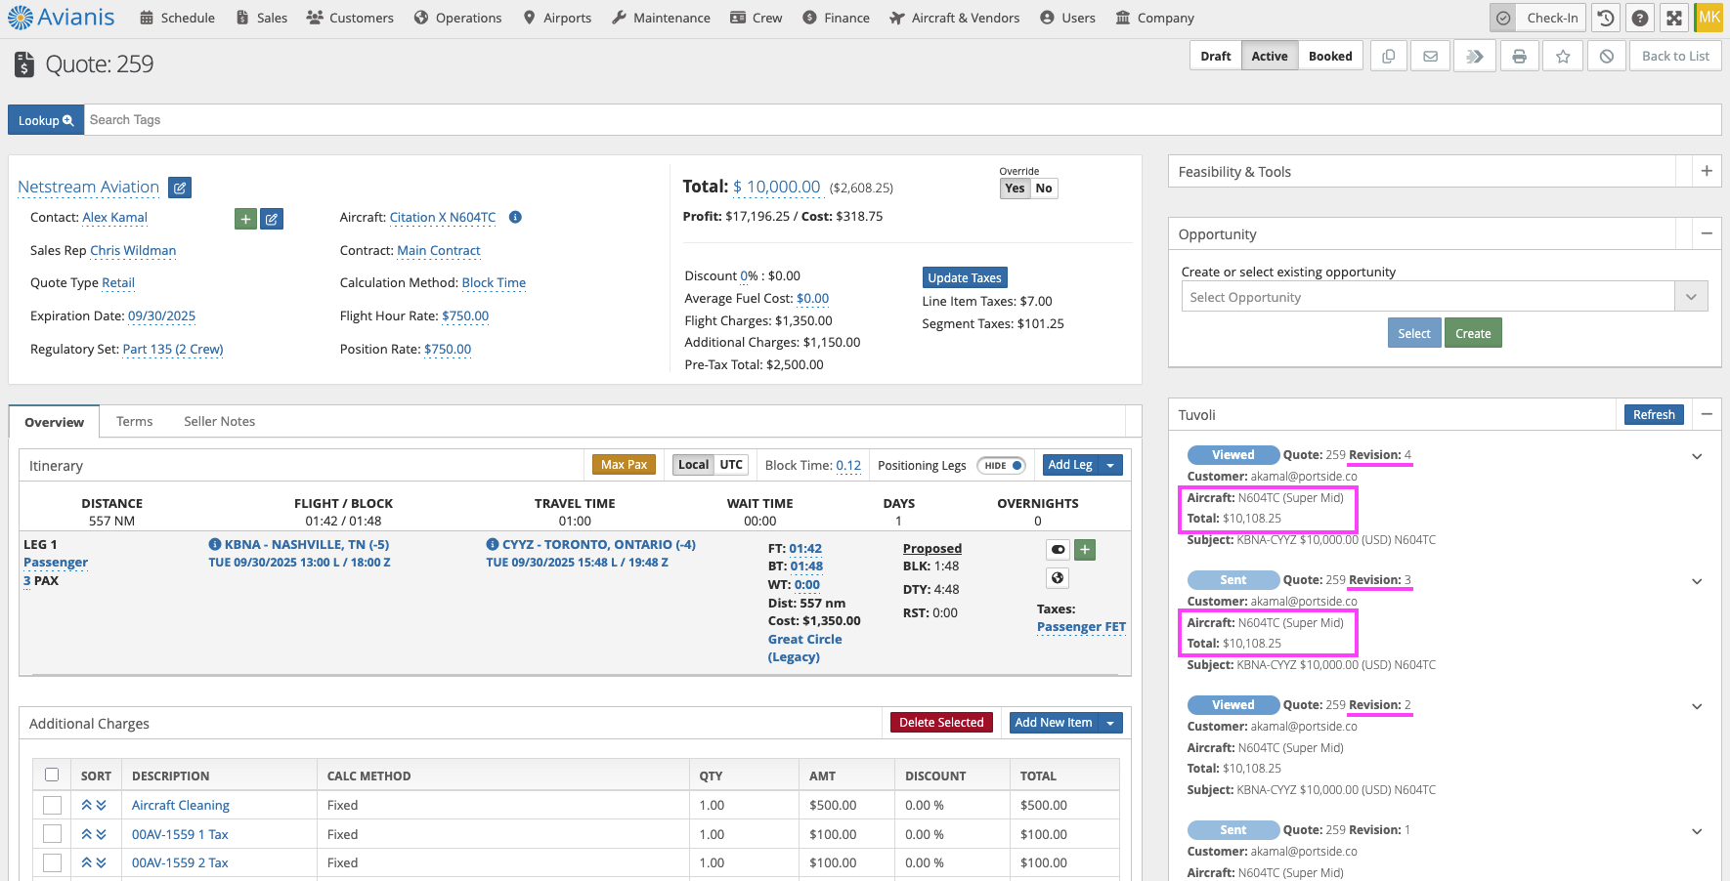Click the Max Pax orange button

click(624, 465)
